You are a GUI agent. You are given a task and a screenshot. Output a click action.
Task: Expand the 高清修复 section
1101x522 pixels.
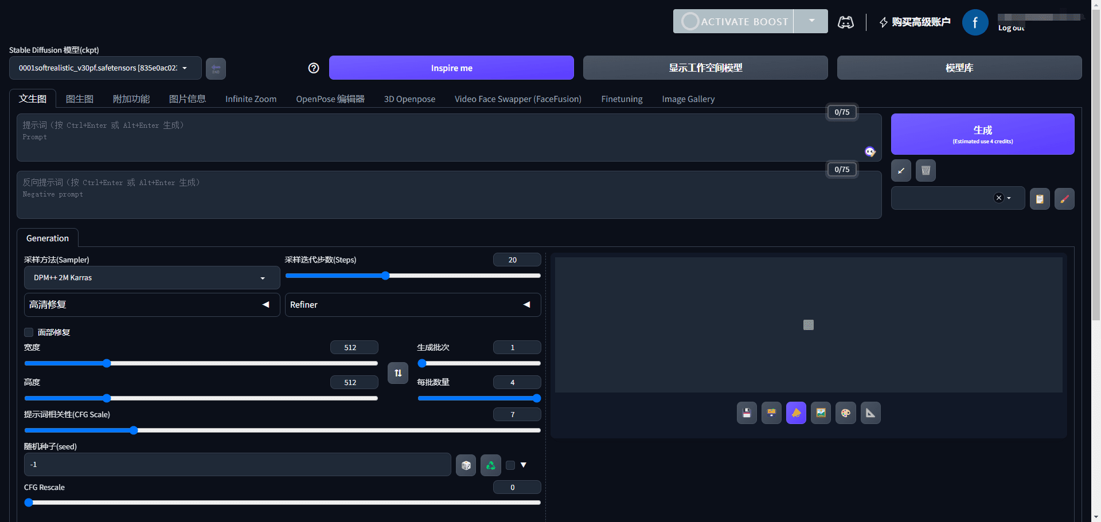[152, 305]
